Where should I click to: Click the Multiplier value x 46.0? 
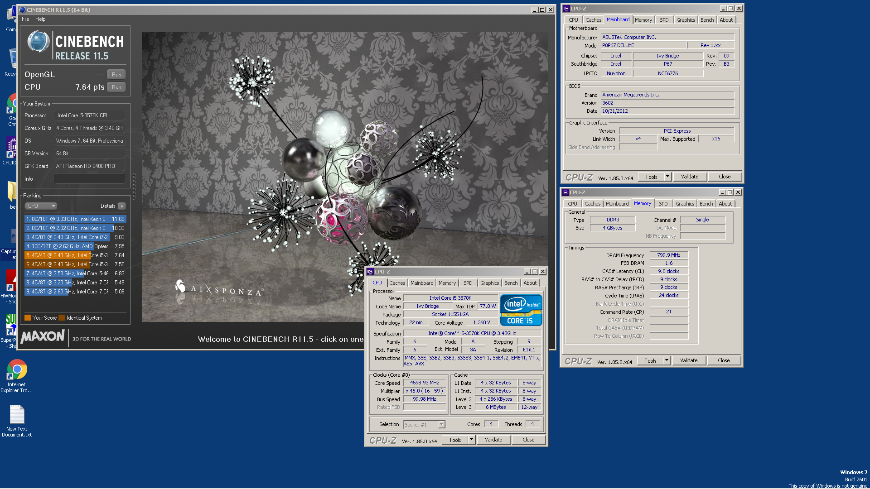click(x=425, y=391)
